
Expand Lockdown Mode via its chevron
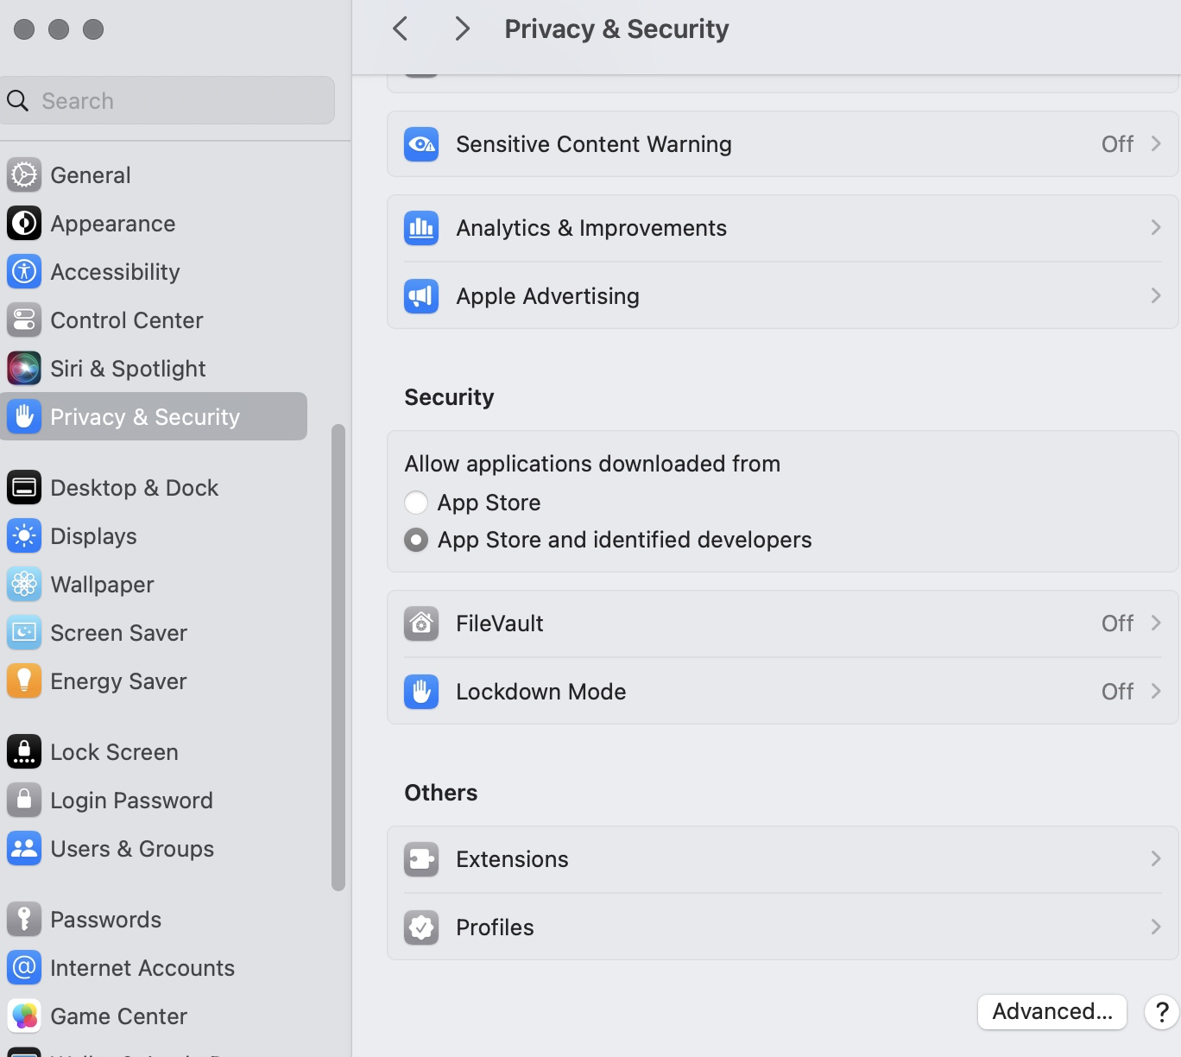(1156, 692)
